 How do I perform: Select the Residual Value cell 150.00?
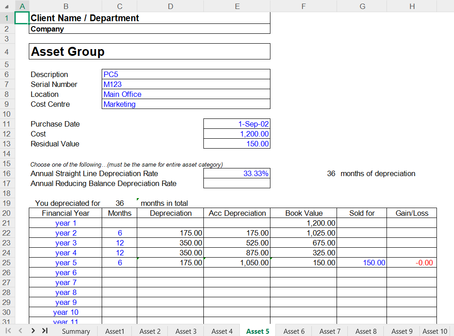click(237, 144)
